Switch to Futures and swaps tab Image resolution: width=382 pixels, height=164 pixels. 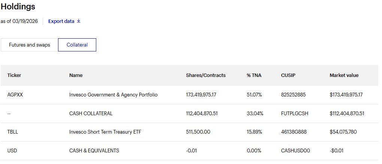click(30, 45)
